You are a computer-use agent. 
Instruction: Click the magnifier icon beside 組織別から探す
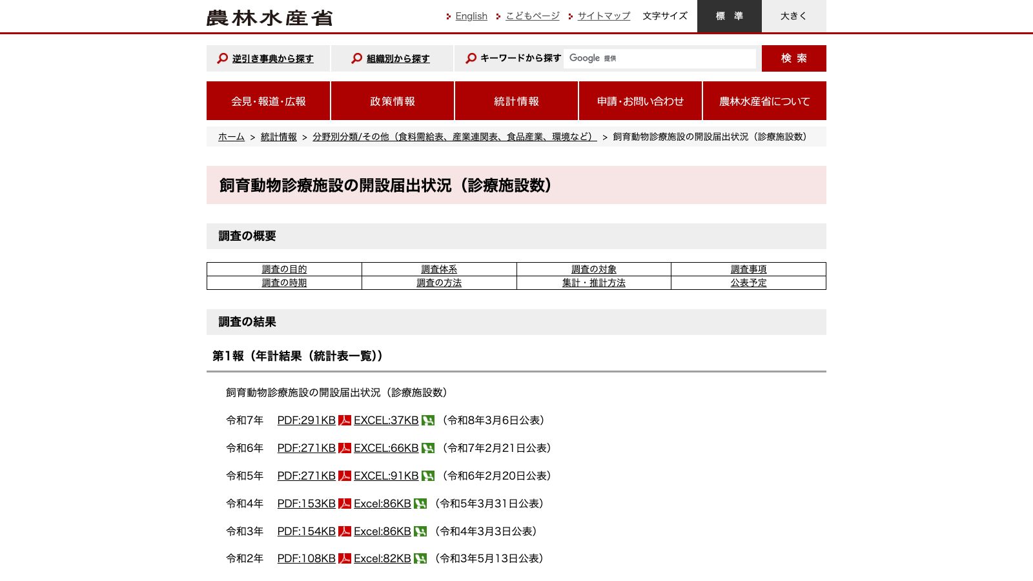pos(356,58)
